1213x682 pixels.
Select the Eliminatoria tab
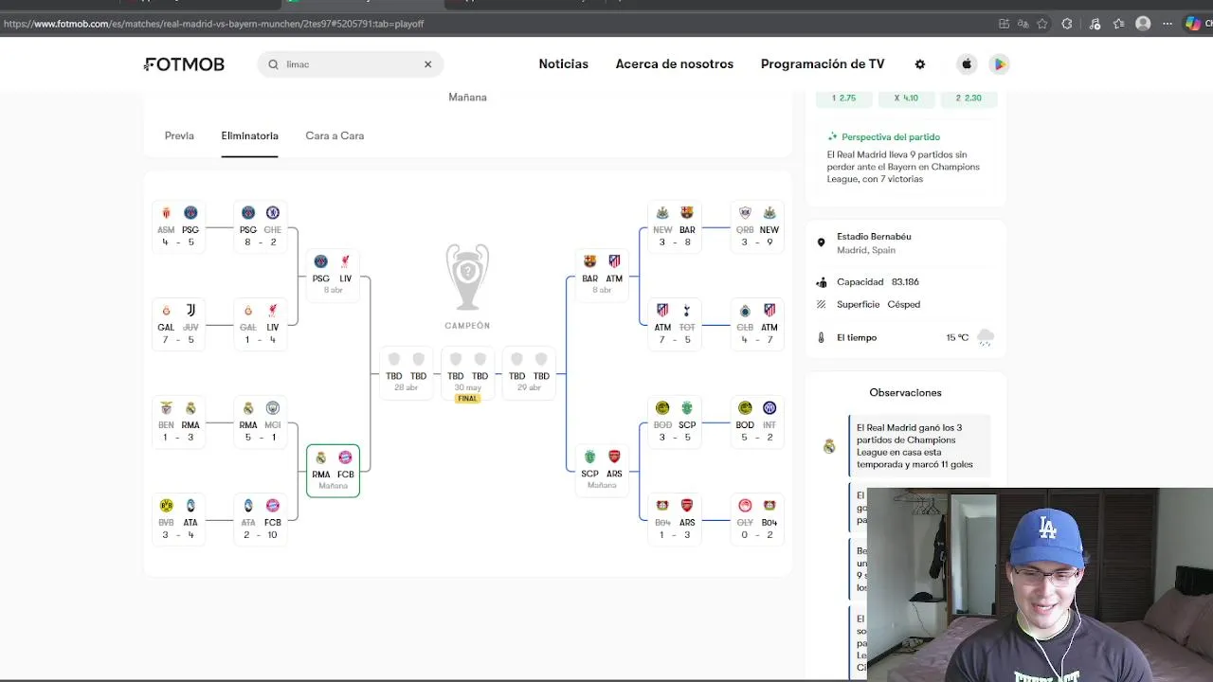tap(249, 135)
